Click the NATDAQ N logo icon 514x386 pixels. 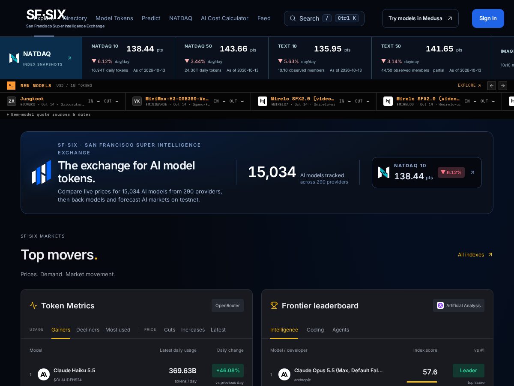click(14, 58)
